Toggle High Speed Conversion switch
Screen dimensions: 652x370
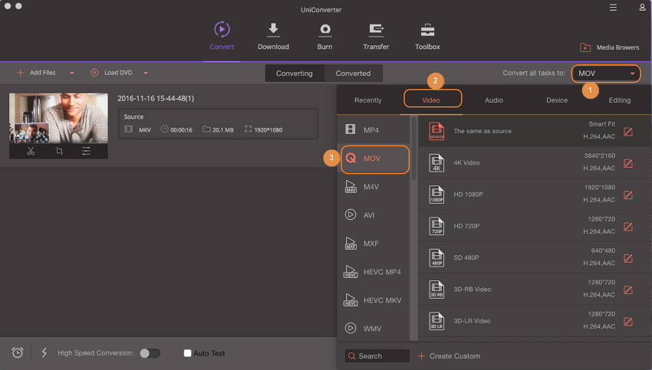point(150,353)
